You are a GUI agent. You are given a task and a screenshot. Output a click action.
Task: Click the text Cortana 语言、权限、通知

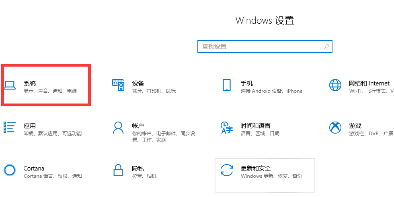pyautogui.click(x=53, y=176)
